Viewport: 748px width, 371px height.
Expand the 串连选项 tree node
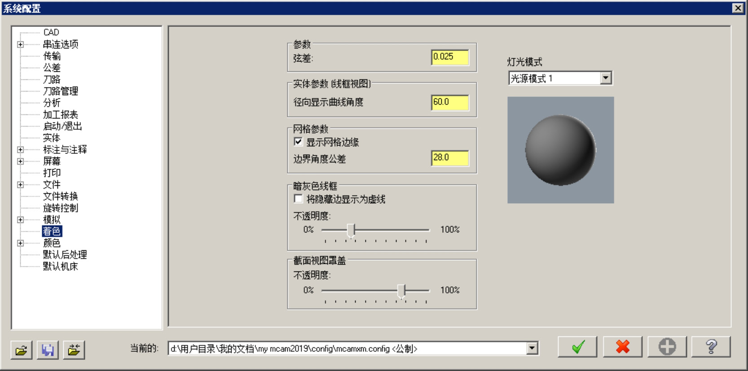[x=20, y=44]
